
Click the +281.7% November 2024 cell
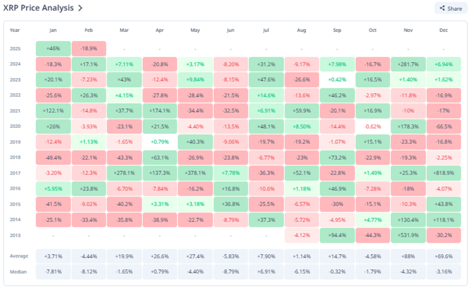pos(408,64)
